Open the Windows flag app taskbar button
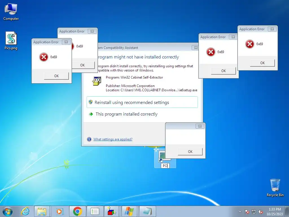The image size is (289, 217). click(129, 211)
